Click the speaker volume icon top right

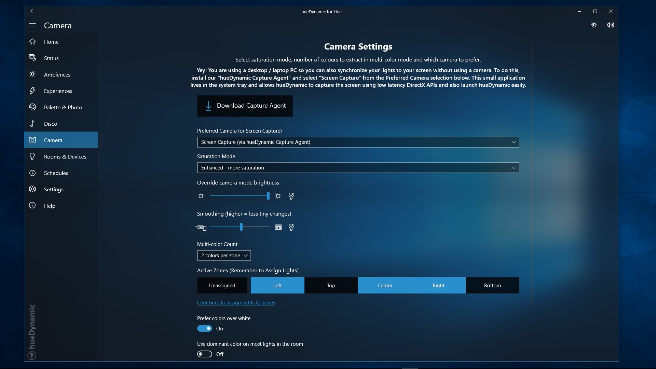click(610, 25)
